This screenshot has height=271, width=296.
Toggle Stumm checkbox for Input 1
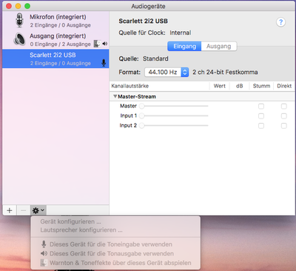tap(261, 116)
